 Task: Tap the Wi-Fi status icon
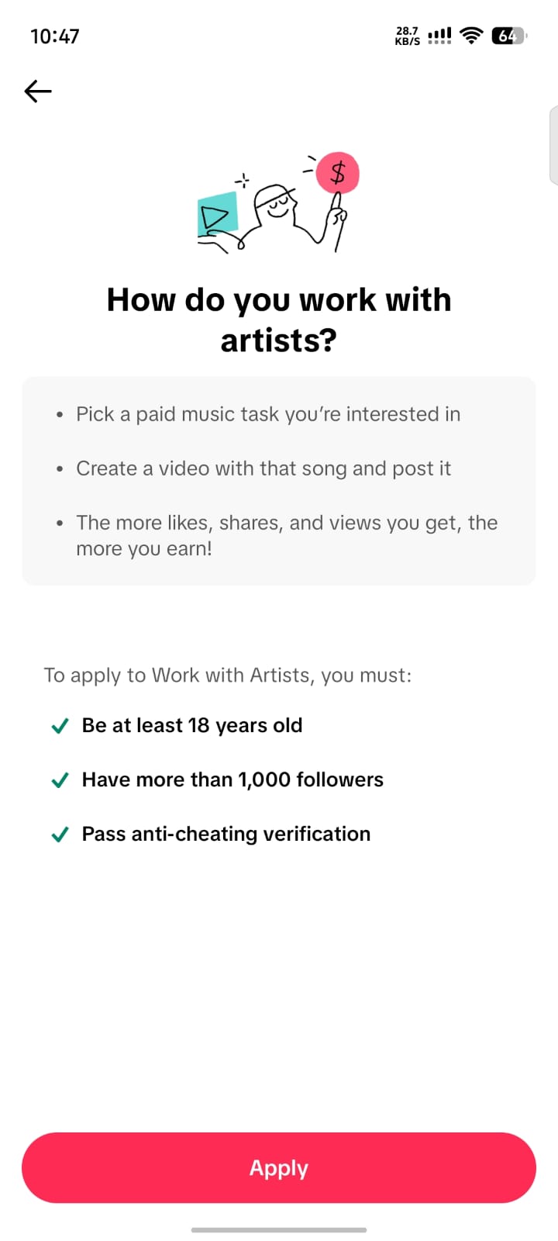470,36
